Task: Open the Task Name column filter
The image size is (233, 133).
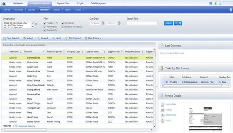Action: pos(21,52)
